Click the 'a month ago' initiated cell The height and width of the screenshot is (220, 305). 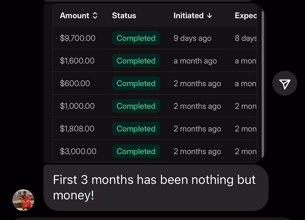195,61
